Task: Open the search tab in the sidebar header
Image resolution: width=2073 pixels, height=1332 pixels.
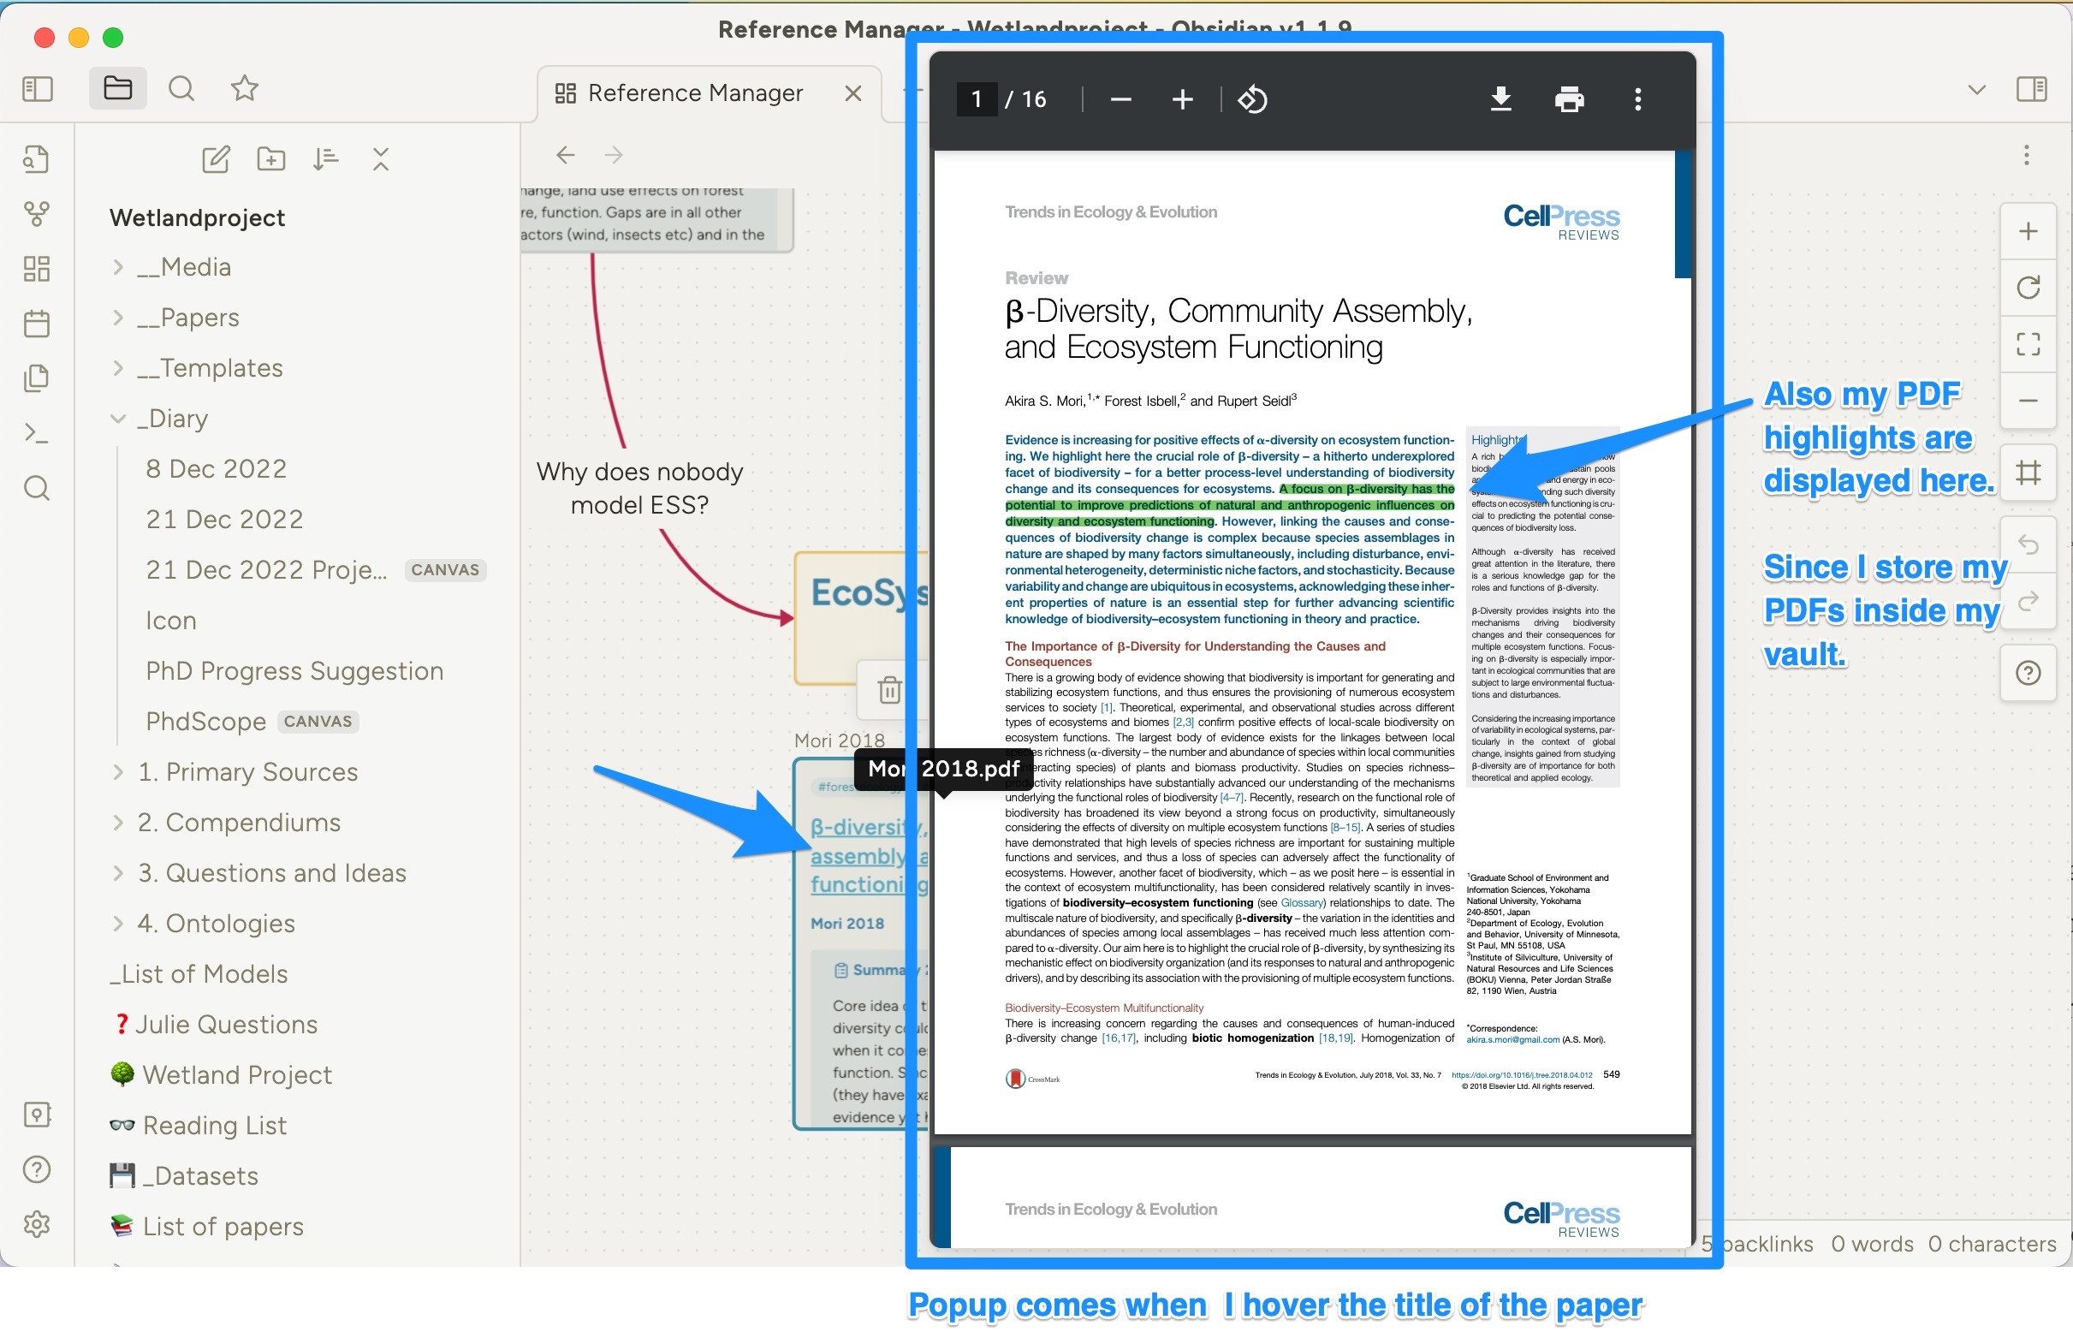Action: coord(181,88)
